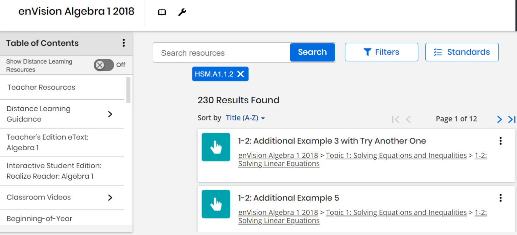The height and width of the screenshot is (235, 517).
Task: Open Beginning-of-Year entry
Action: click(x=40, y=219)
